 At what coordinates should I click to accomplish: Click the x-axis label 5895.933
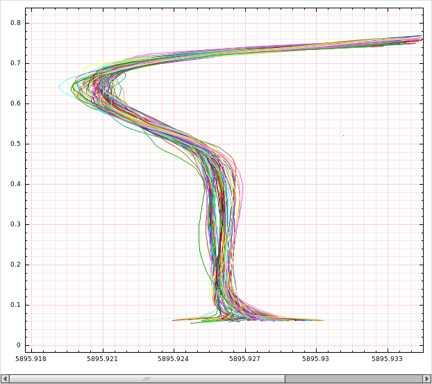pos(387,359)
